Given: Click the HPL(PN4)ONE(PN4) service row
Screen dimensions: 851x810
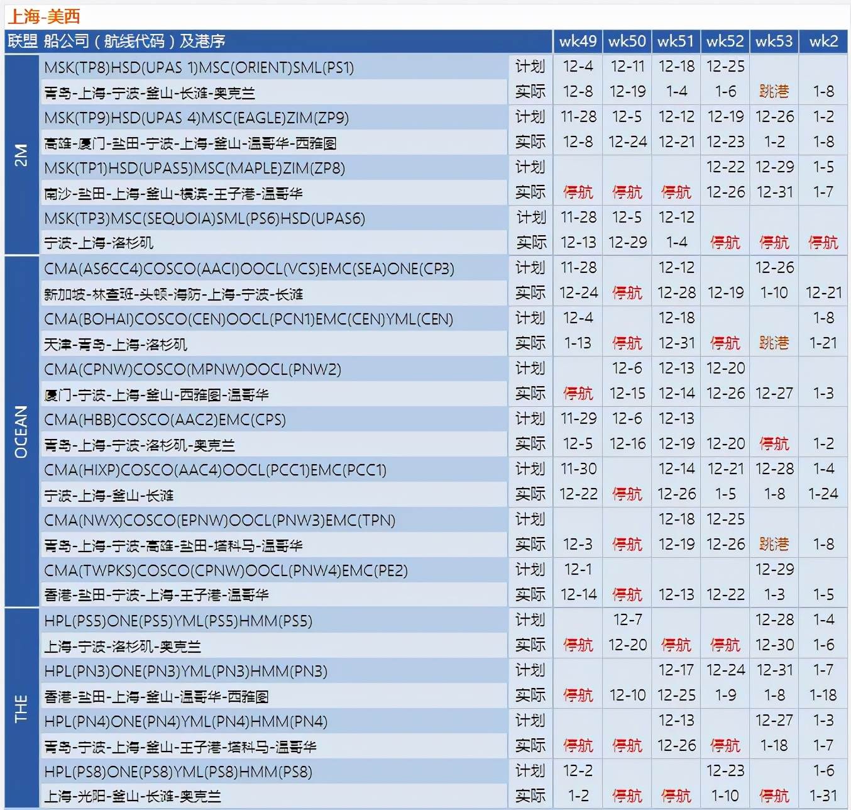Looking at the screenshot, I should coord(274,721).
